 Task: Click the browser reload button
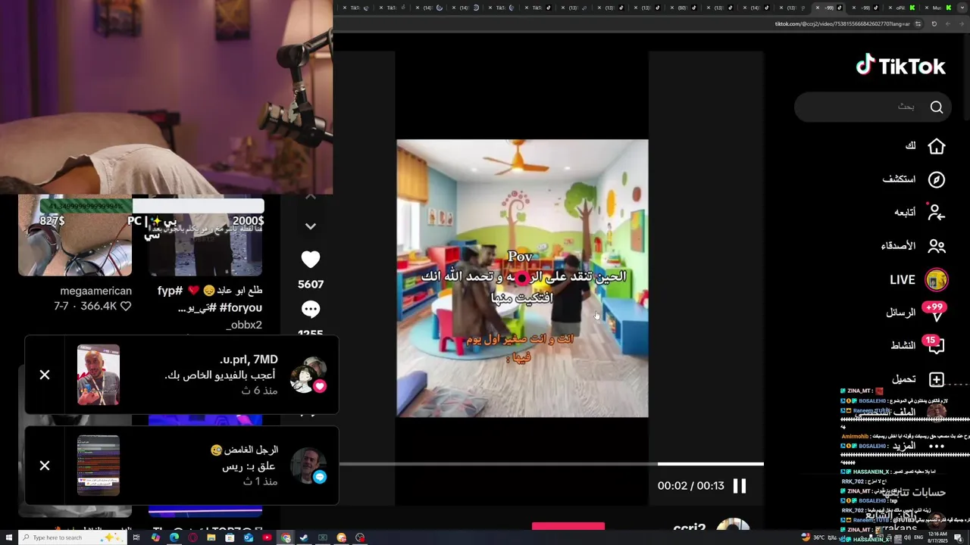[934, 24]
